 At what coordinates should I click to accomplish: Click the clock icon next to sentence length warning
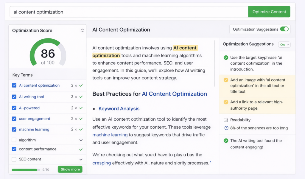[226, 127]
